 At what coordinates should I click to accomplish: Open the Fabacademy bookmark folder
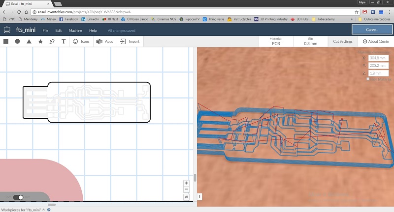324,19
